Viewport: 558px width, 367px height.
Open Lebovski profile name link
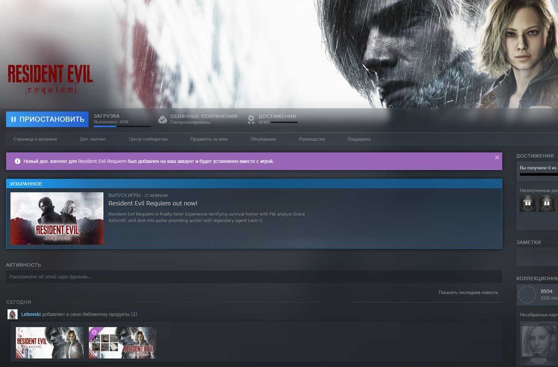coord(31,315)
